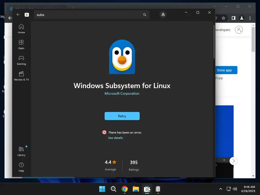Minimize the Microsoft Store window

186,12
